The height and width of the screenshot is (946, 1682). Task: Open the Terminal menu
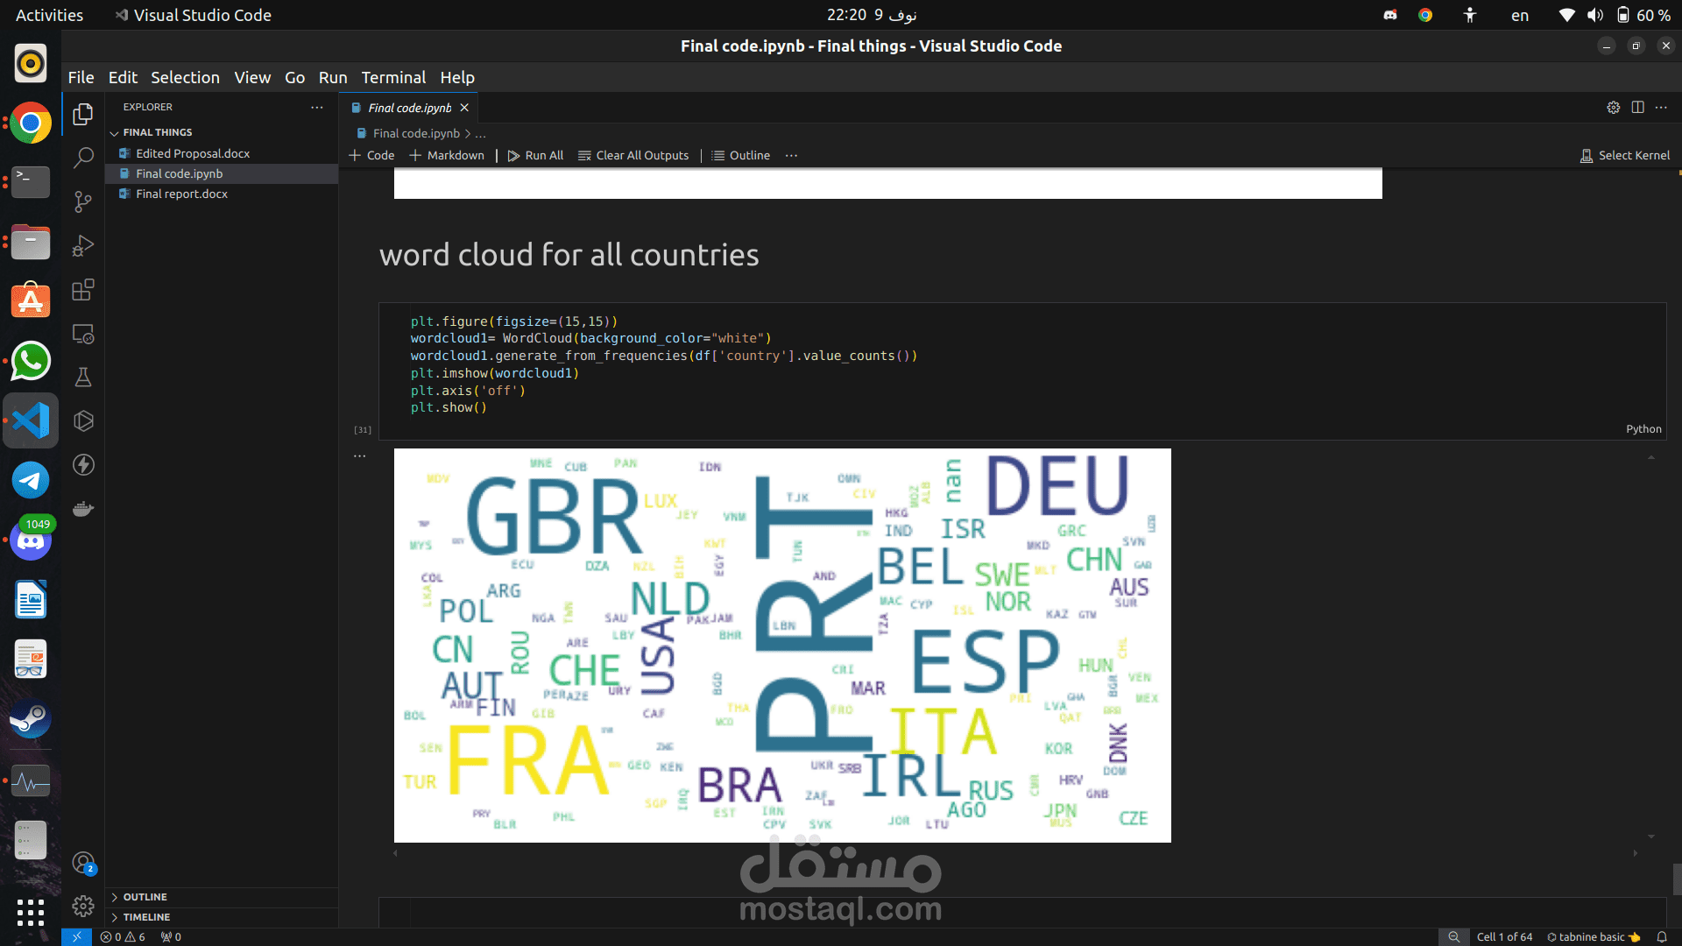[x=393, y=77]
